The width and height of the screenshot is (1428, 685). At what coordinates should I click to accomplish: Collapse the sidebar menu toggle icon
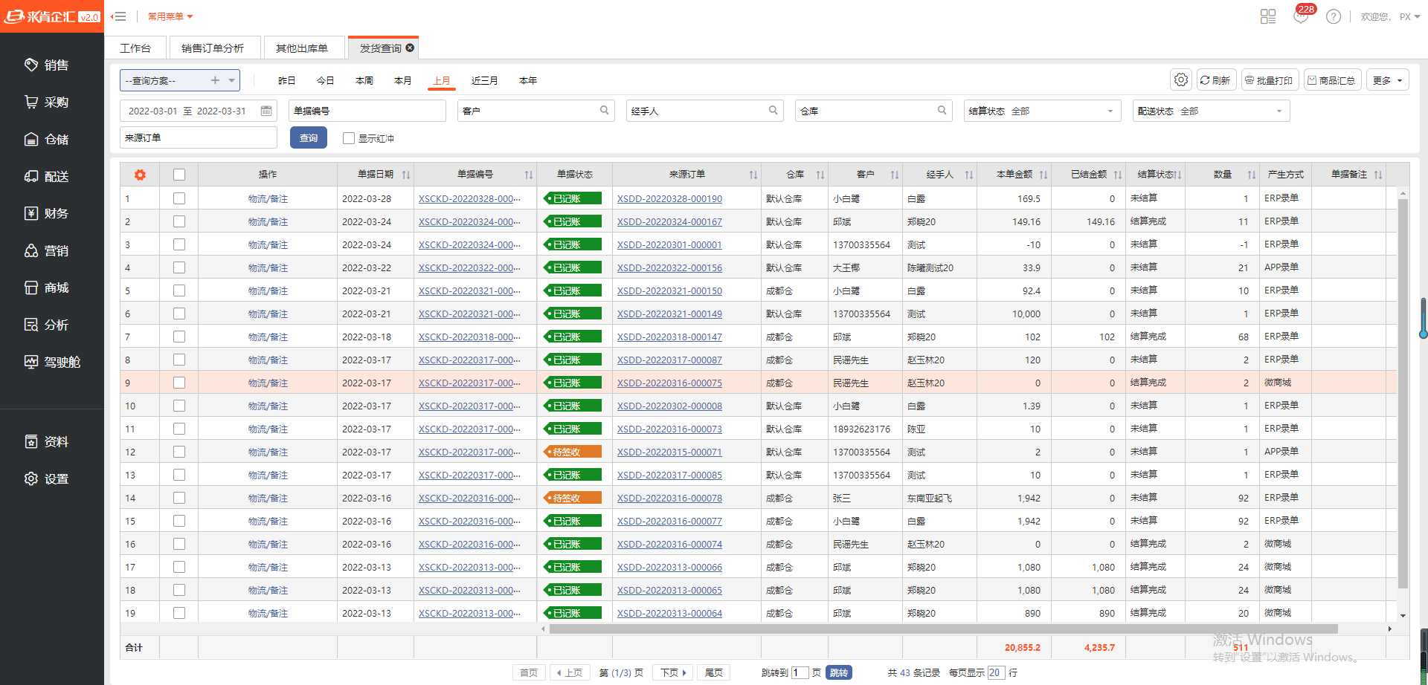click(x=118, y=16)
